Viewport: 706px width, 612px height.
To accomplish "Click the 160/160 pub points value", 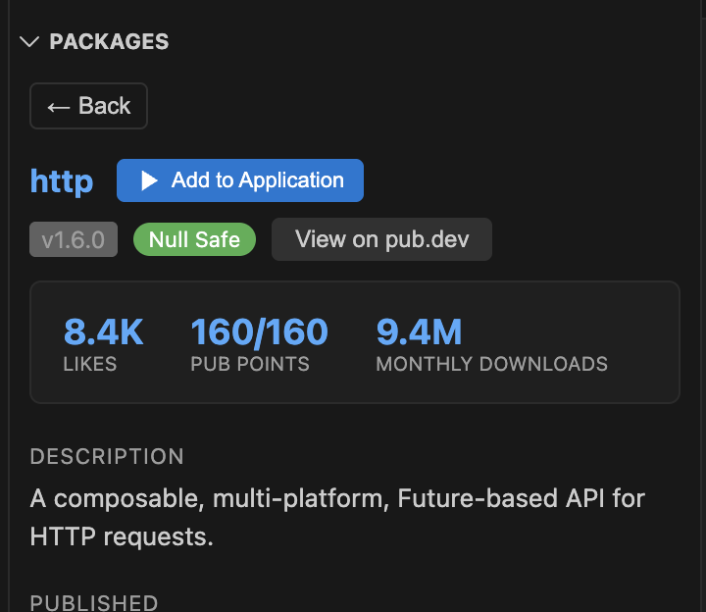I will point(259,332).
